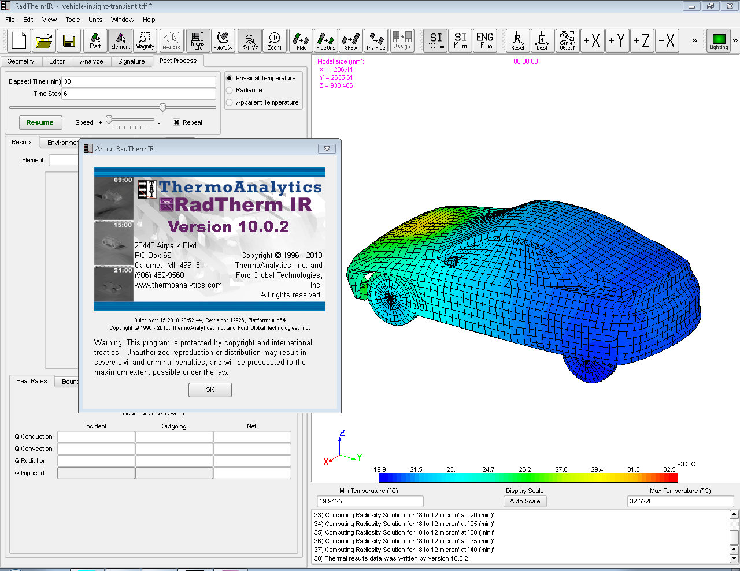Activate the Rot-YZ rotation tool
740x571 pixels.
tap(250, 41)
